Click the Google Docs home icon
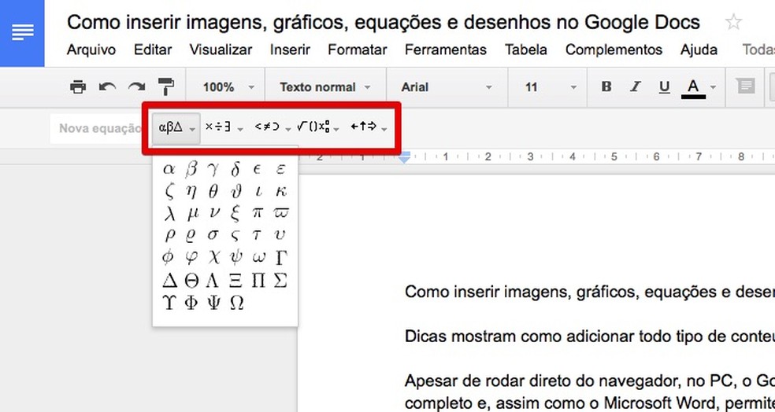Screen dimensions: 775x412 [22, 32]
